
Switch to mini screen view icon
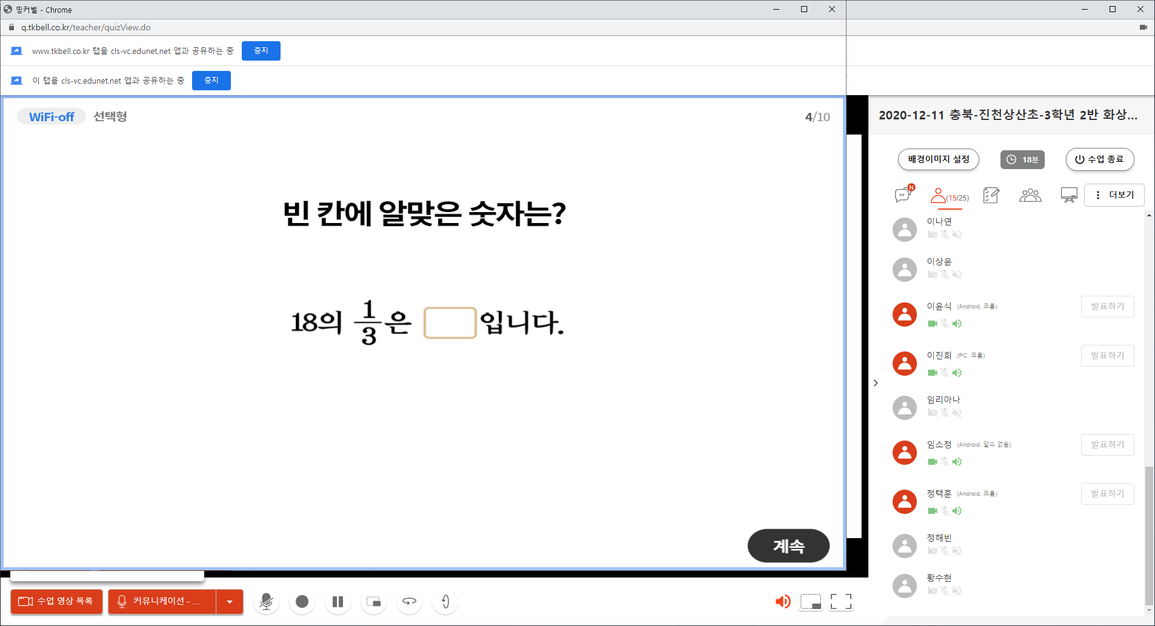click(811, 601)
